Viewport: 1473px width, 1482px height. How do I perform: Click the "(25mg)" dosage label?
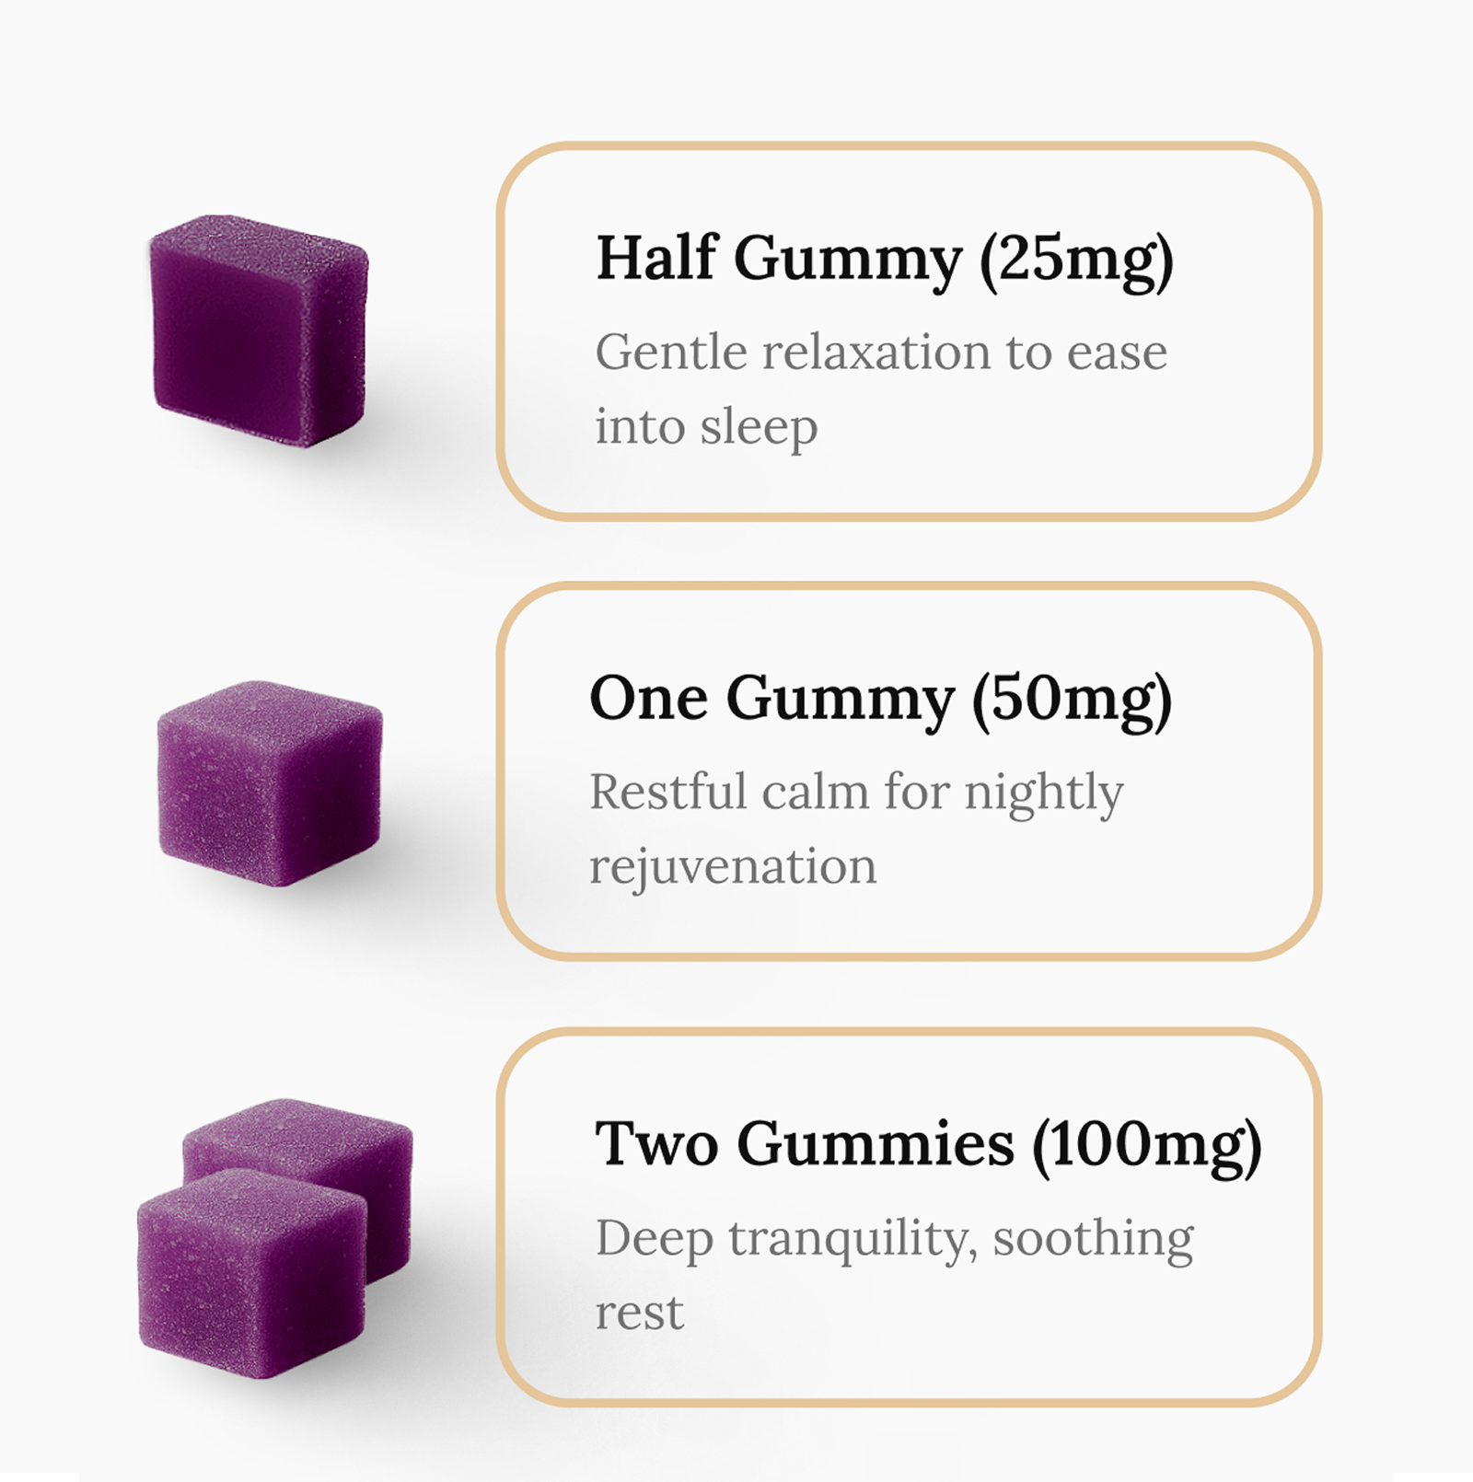point(1076,260)
